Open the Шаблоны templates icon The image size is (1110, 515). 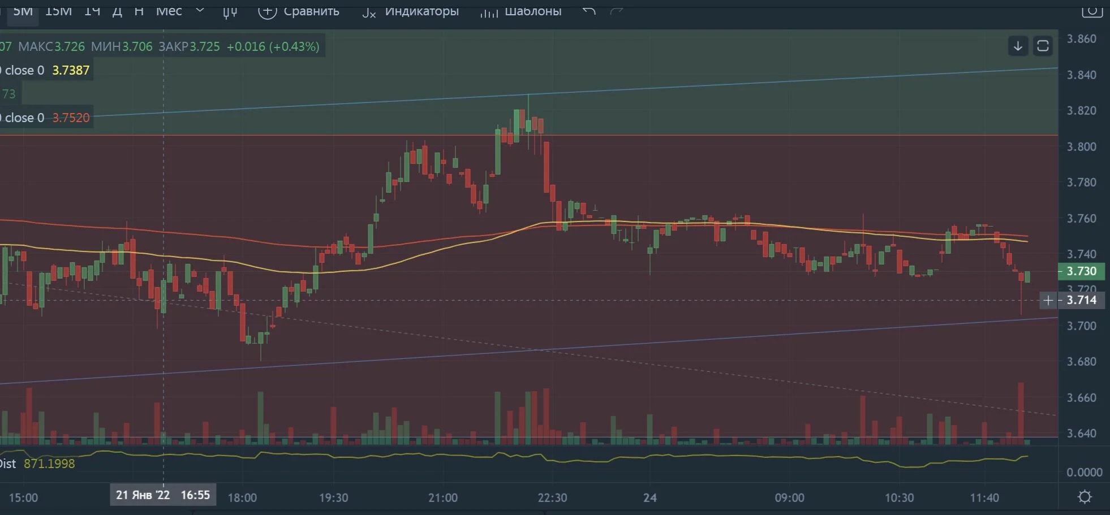coord(489,12)
